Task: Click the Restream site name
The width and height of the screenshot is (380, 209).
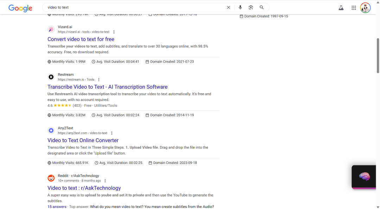Action: (66, 75)
